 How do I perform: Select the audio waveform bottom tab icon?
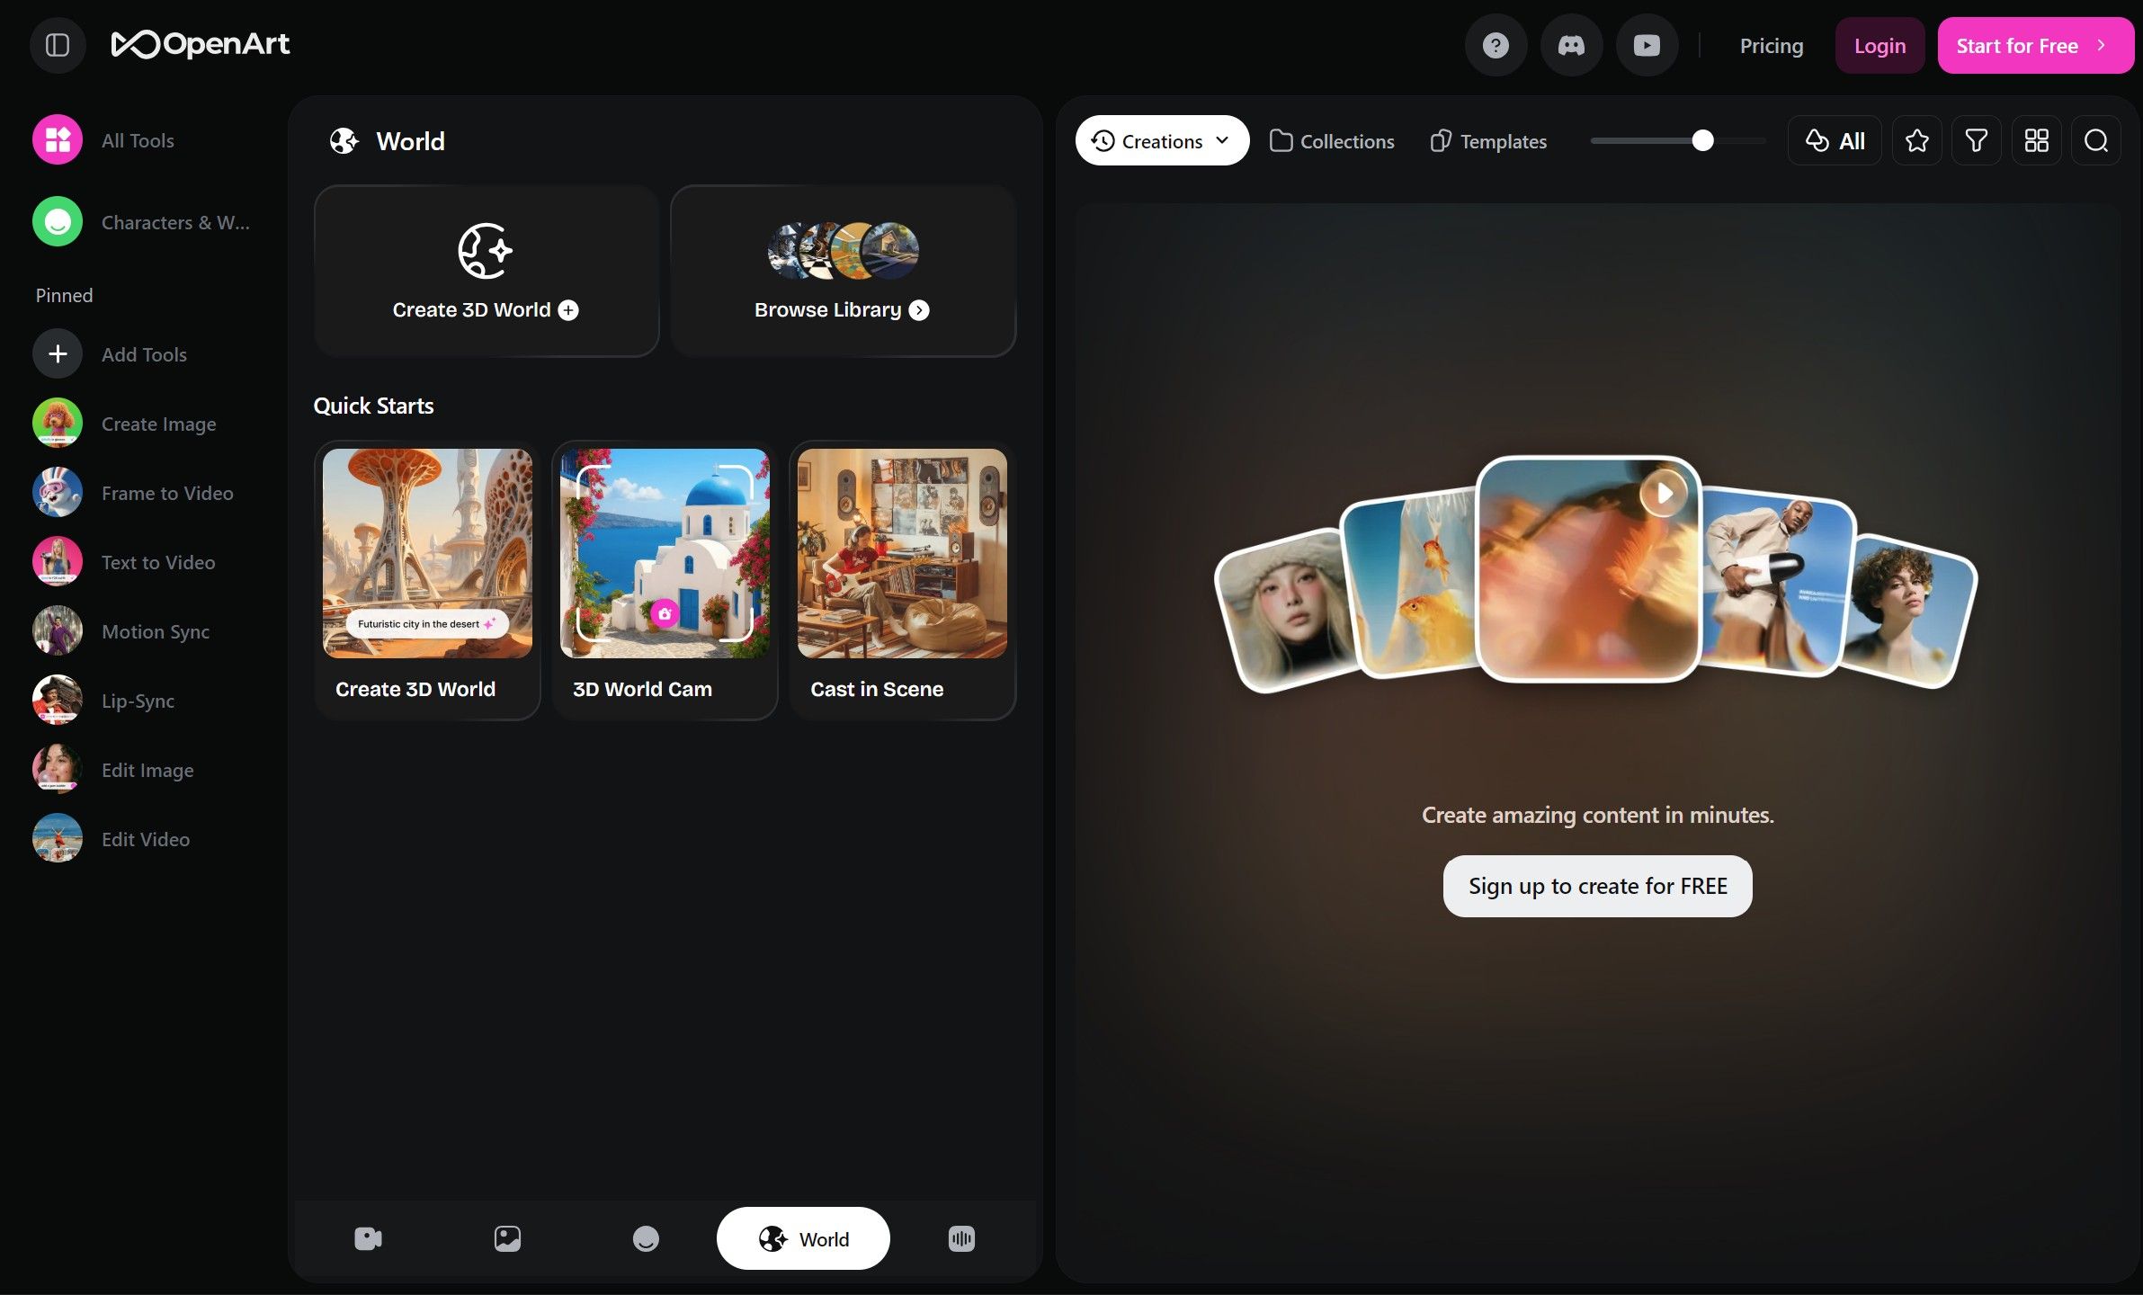tap(961, 1238)
